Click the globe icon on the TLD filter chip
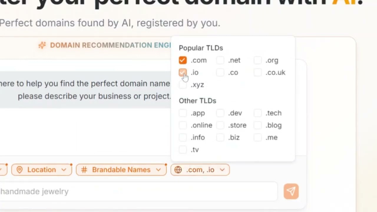Screen dimensions: 377x212 coord(178,170)
